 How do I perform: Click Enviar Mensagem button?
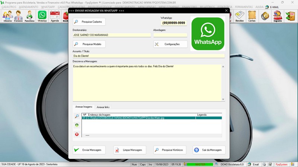pyautogui.click(x=89, y=150)
